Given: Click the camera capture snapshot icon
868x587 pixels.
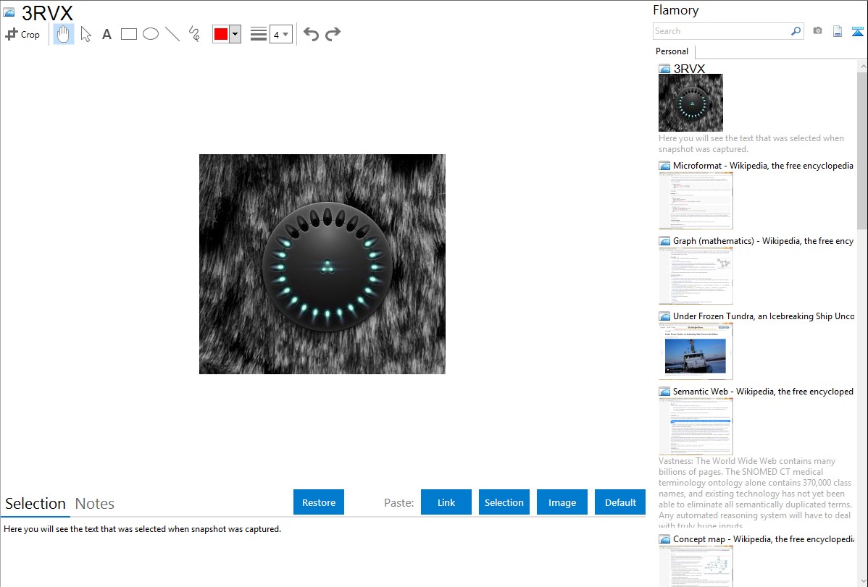Looking at the screenshot, I should [817, 31].
